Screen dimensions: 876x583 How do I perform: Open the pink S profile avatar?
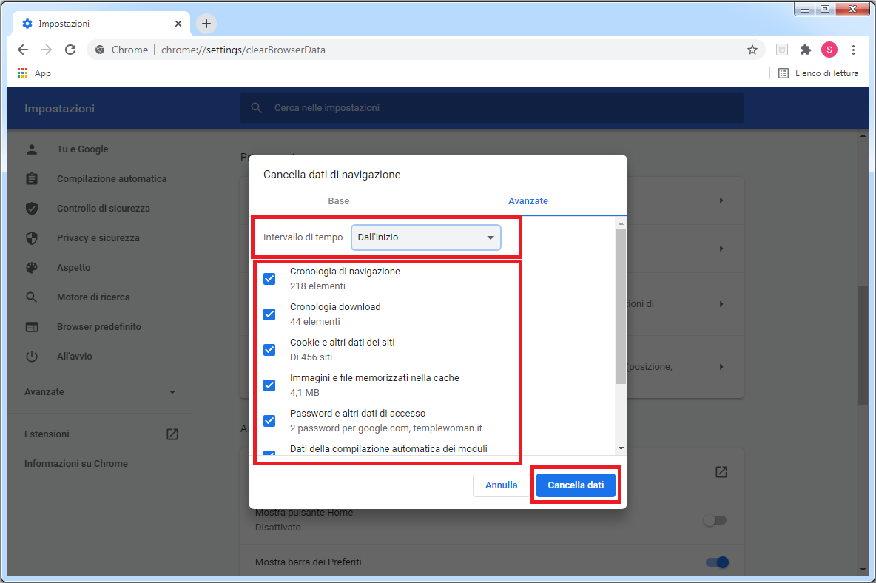829,50
